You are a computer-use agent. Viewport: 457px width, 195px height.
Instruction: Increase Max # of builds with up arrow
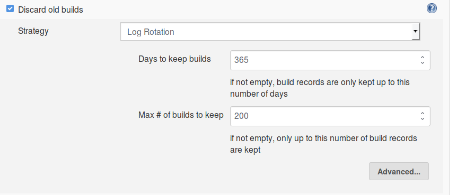coord(423,113)
